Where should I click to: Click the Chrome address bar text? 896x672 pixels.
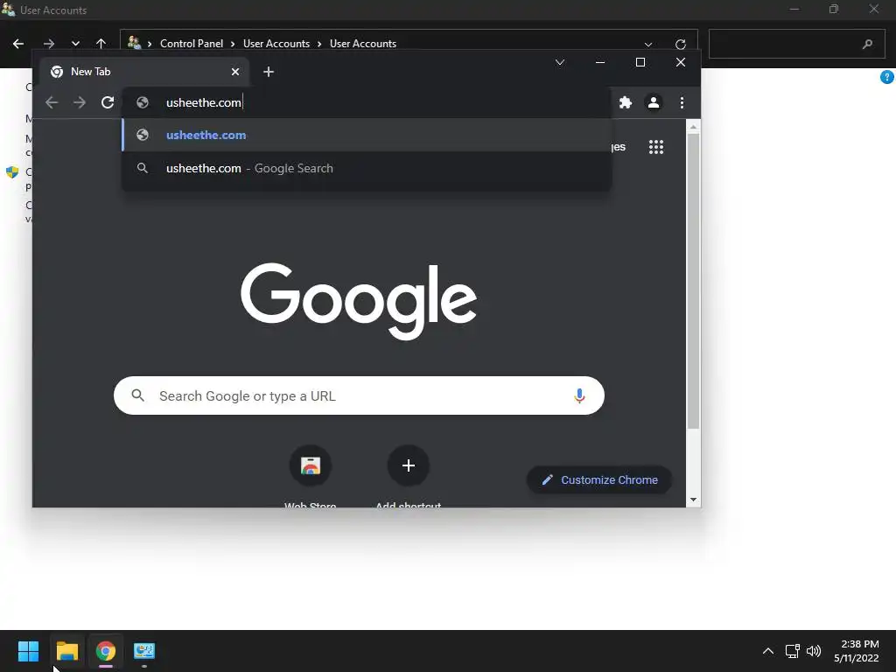203,103
